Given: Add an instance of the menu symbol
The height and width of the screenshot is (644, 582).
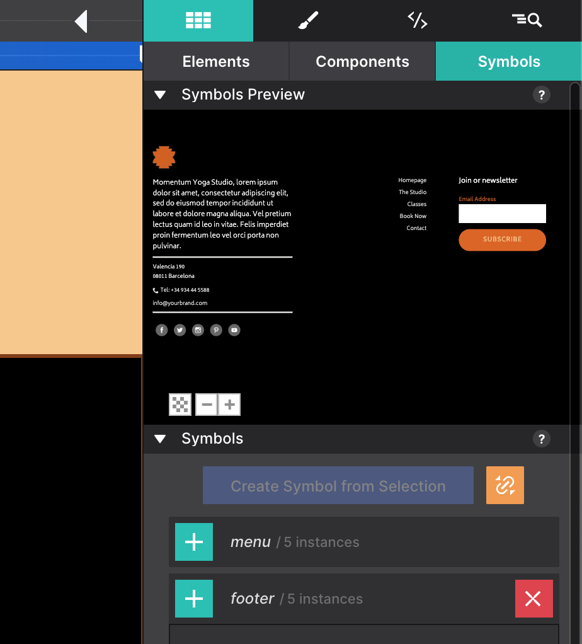Looking at the screenshot, I should pos(194,542).
